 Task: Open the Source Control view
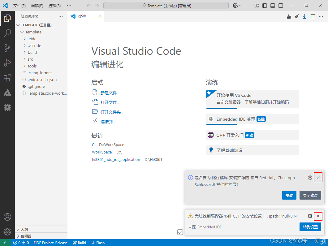click(7, 48)
